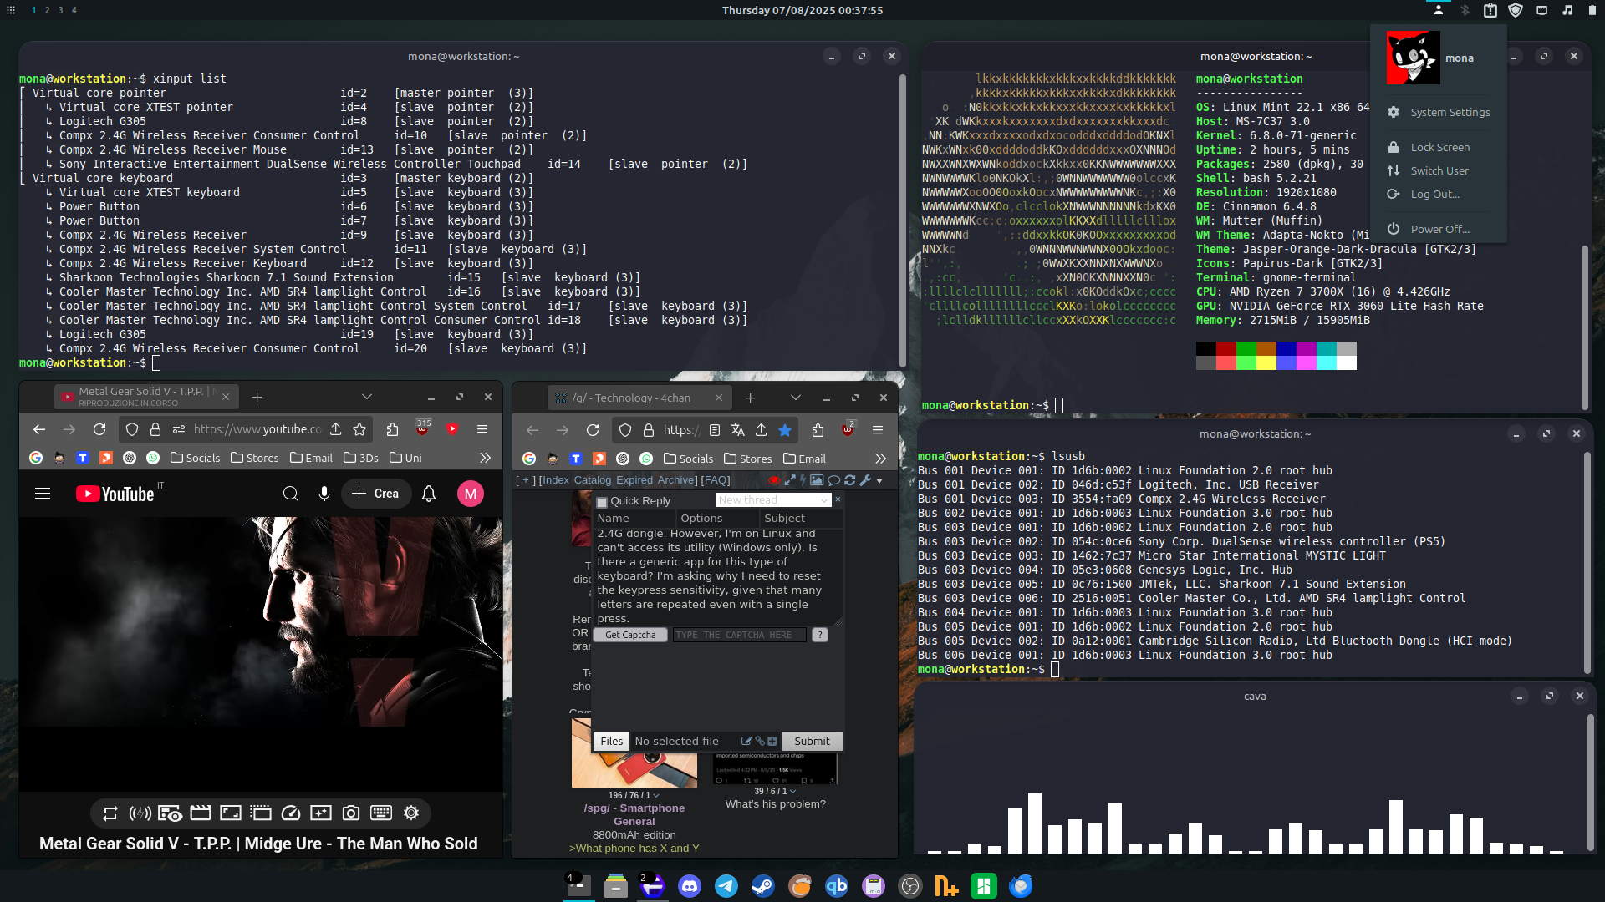This screenshot has width=1605, height=902.
Task: Open the /spg/ Smartphone General thread link
Action: pyautogui.click(x=634, y=814)
